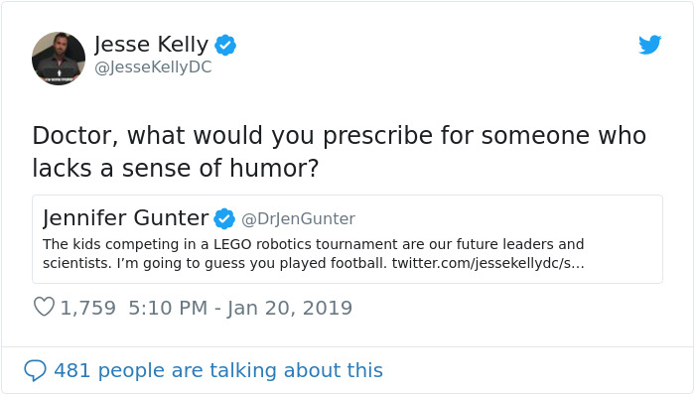The image size is (695, 395).
Task: Click the 1,759 likes count
Action: 87,308
